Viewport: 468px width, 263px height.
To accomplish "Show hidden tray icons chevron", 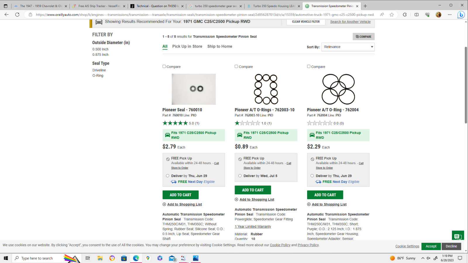I will (423, 258).
